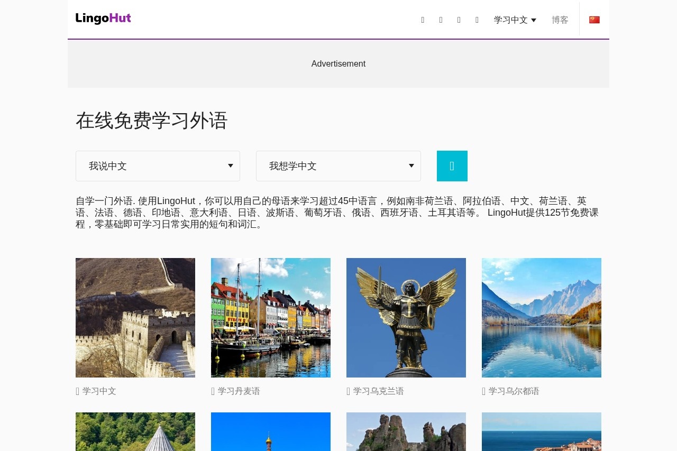The height and width of the screenshot is (451, 677).
Task: Open the rock formations photo thumbnail
Action: click(406, 431)
